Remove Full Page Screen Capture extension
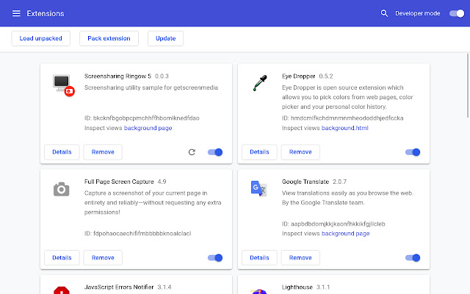470x294 pixels. [x=103, y=258]
